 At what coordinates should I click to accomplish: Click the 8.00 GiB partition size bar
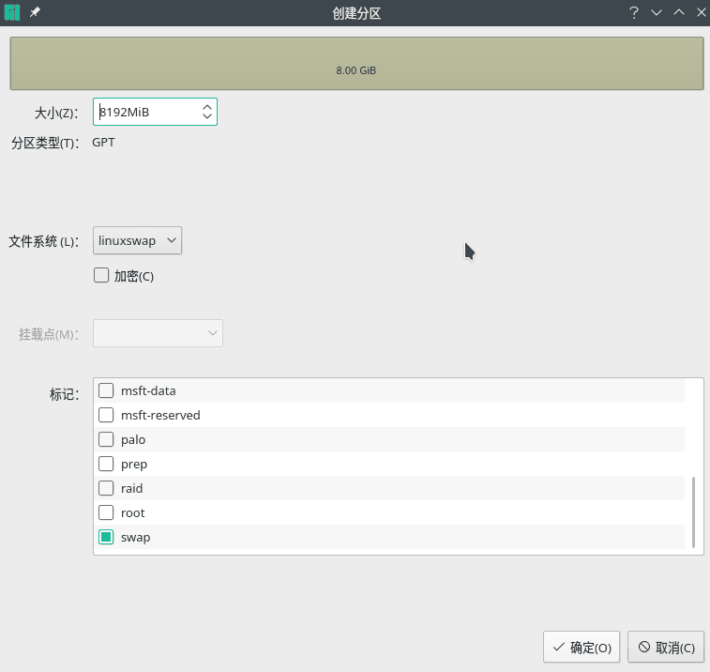(x=356, y=63)
